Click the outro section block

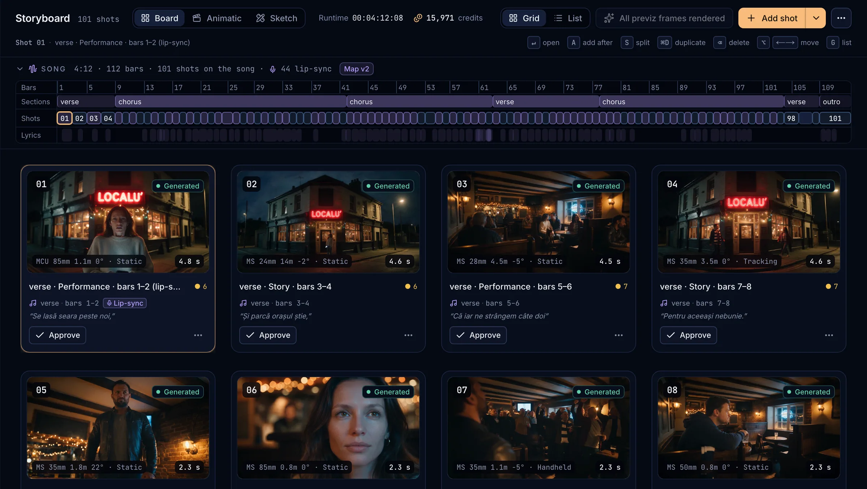pos(835,102)
